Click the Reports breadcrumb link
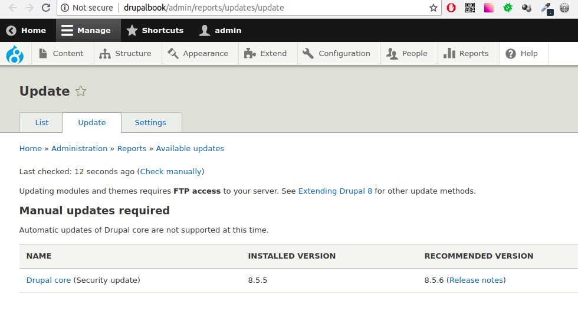Viewport: 578px width, 320px height. tap(132, 148)
